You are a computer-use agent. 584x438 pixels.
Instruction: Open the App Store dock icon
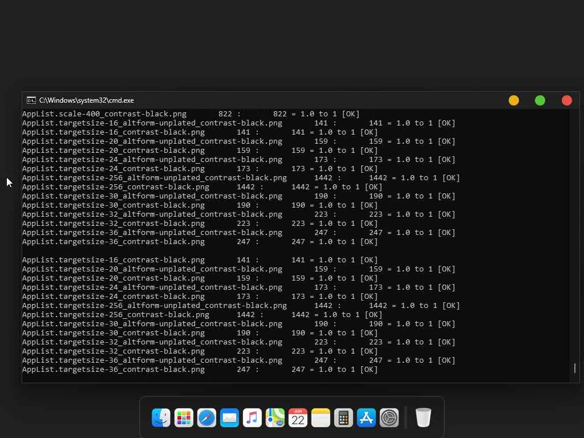coord(366,417)
